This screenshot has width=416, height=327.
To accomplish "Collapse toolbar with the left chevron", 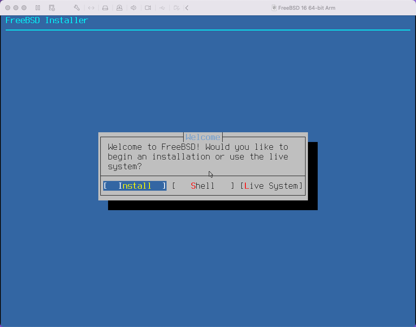I will coord(187,8).
